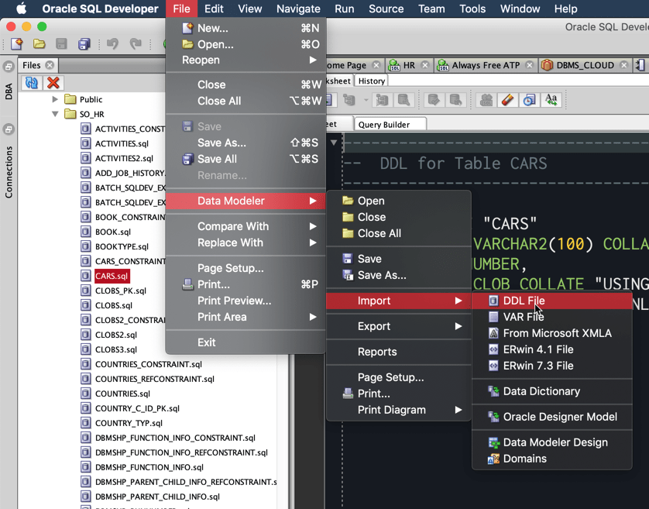This screenshot has width=649, height=509.
Task: Switch to the Query Builder tab
Action: (x=390, y=125)
